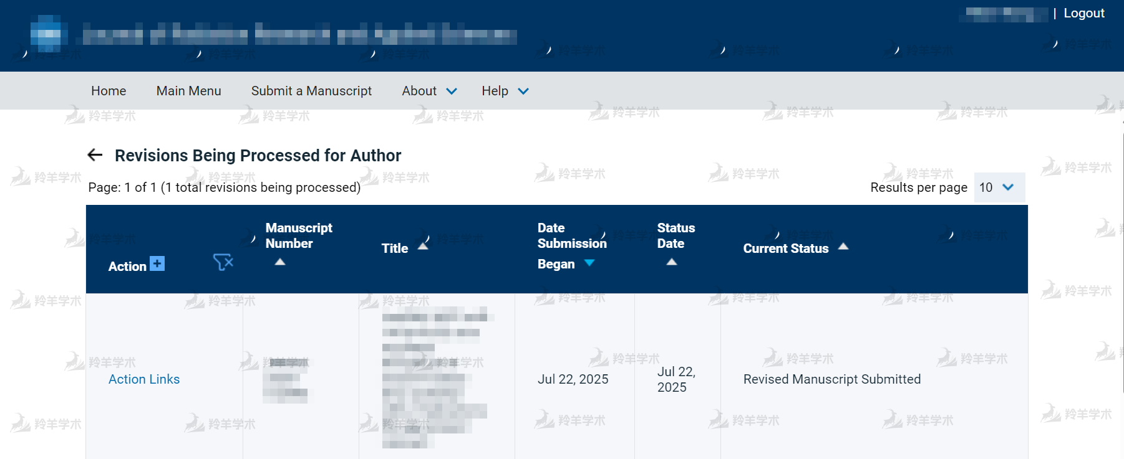
Task: Open the Results per page dropdown
Action: coord(999,187)
